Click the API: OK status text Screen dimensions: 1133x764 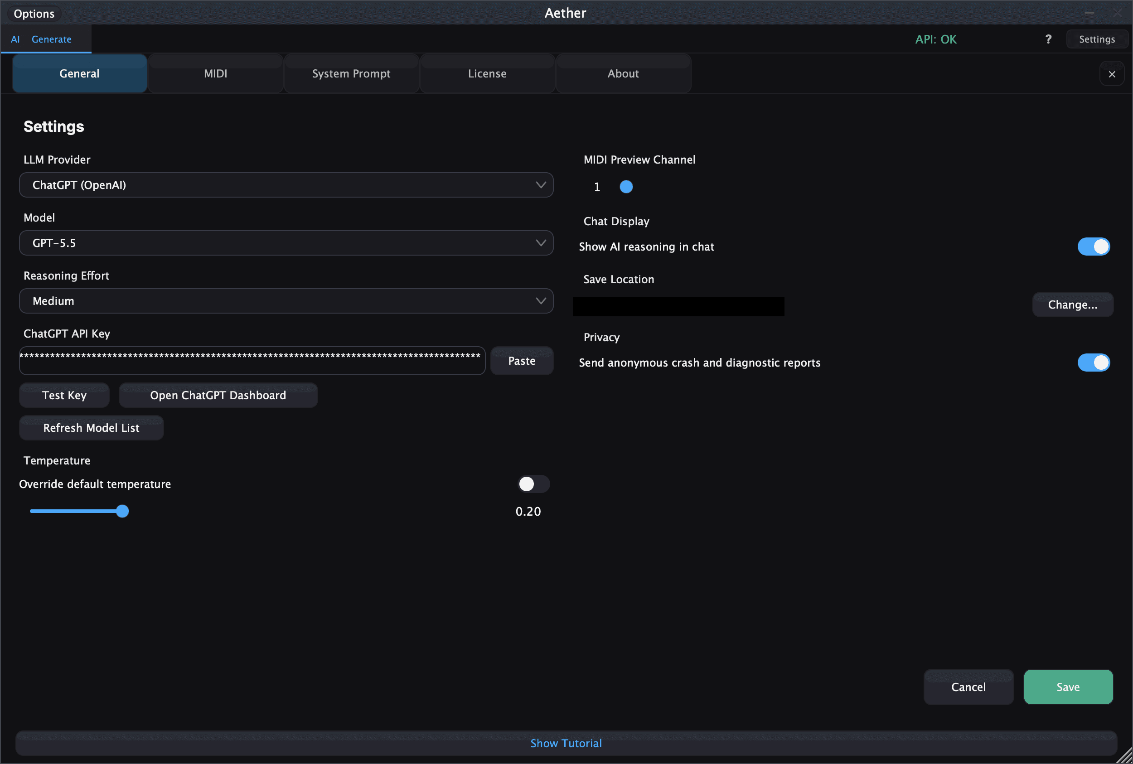click(936, 39)
